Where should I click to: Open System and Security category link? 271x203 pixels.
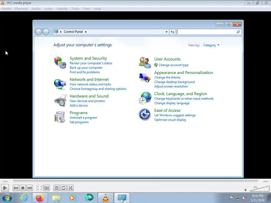click(88, 58)
